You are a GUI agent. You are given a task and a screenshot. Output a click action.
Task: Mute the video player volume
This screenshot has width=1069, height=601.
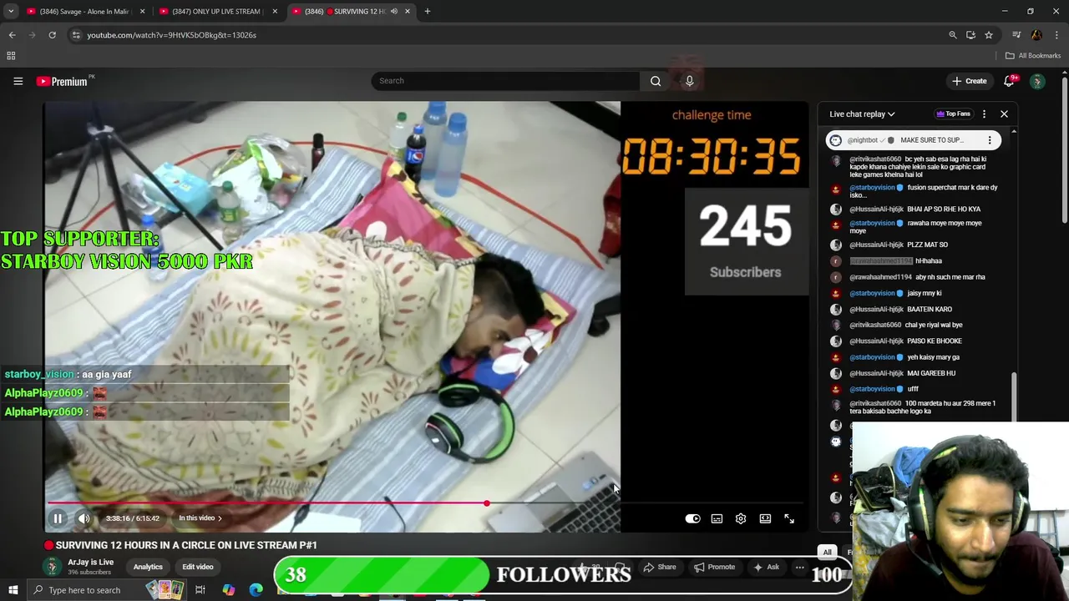(x=84, y=518)
